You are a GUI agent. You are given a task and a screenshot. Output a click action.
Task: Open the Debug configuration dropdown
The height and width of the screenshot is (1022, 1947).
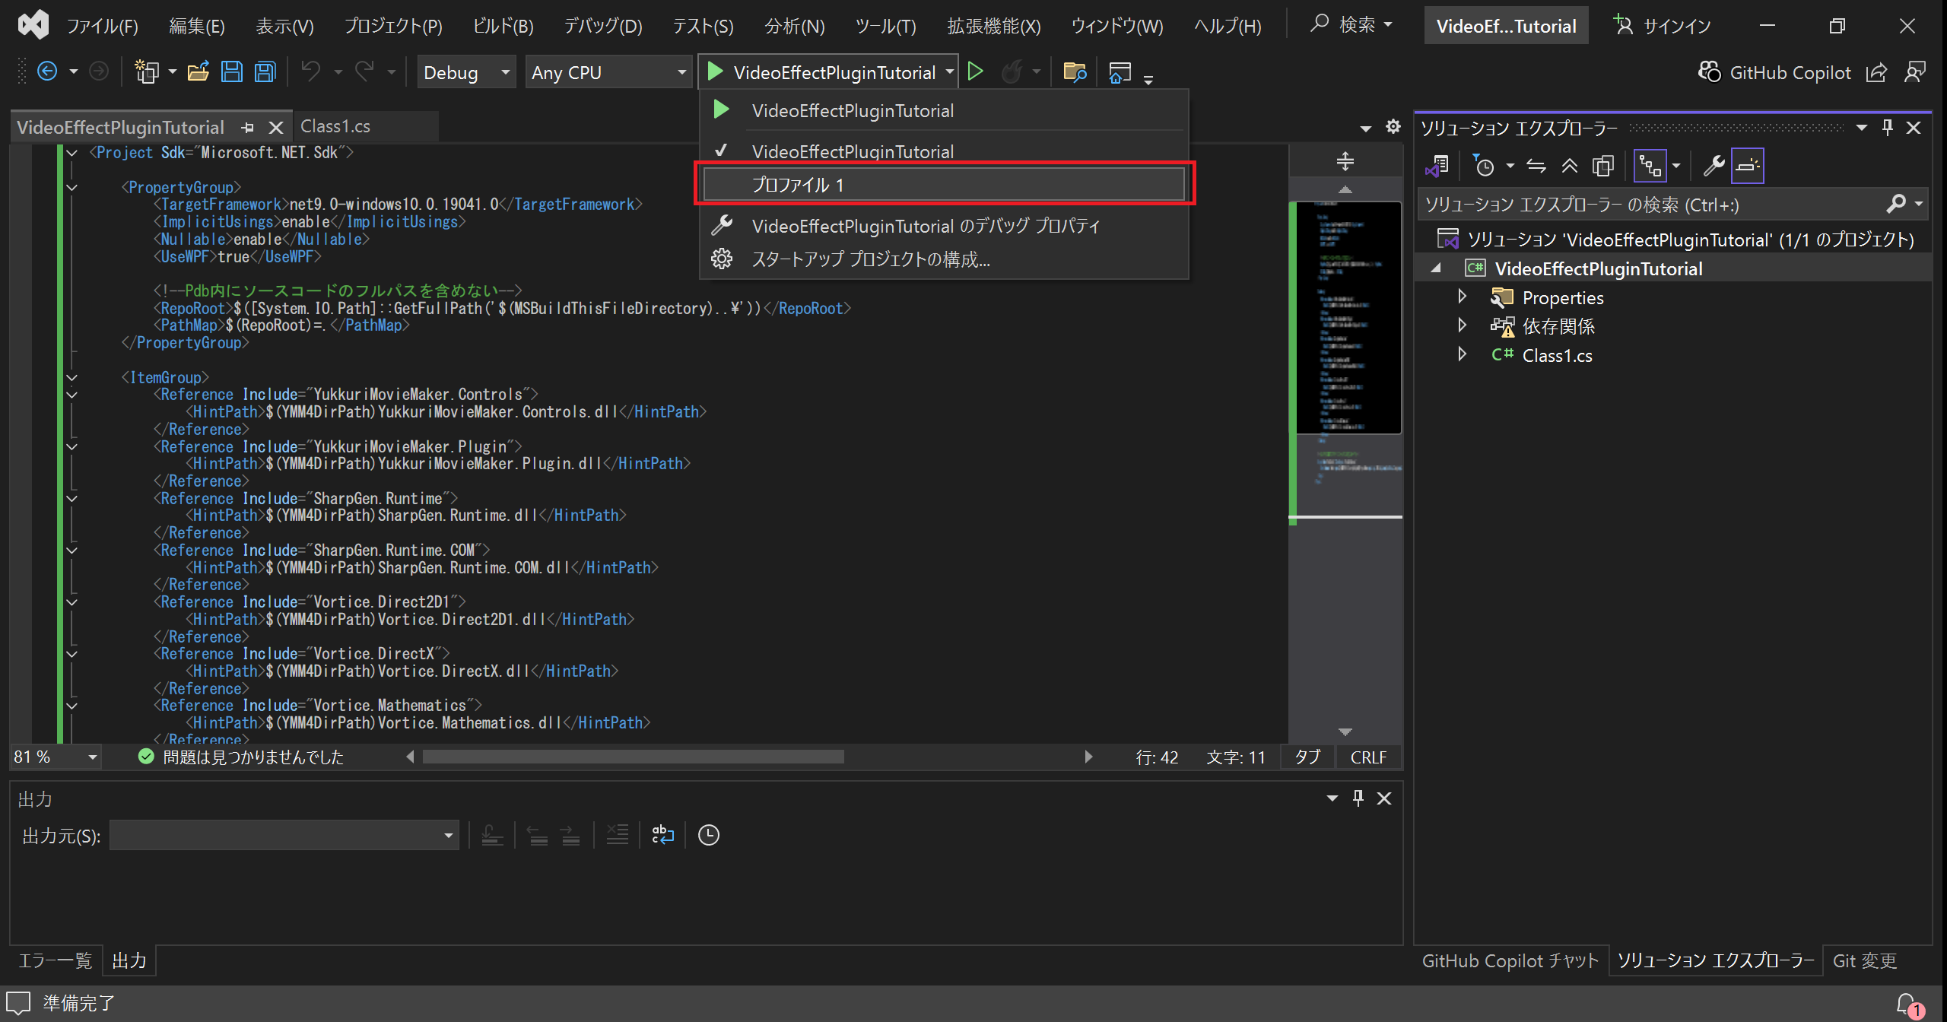click(x=504, y=72)
